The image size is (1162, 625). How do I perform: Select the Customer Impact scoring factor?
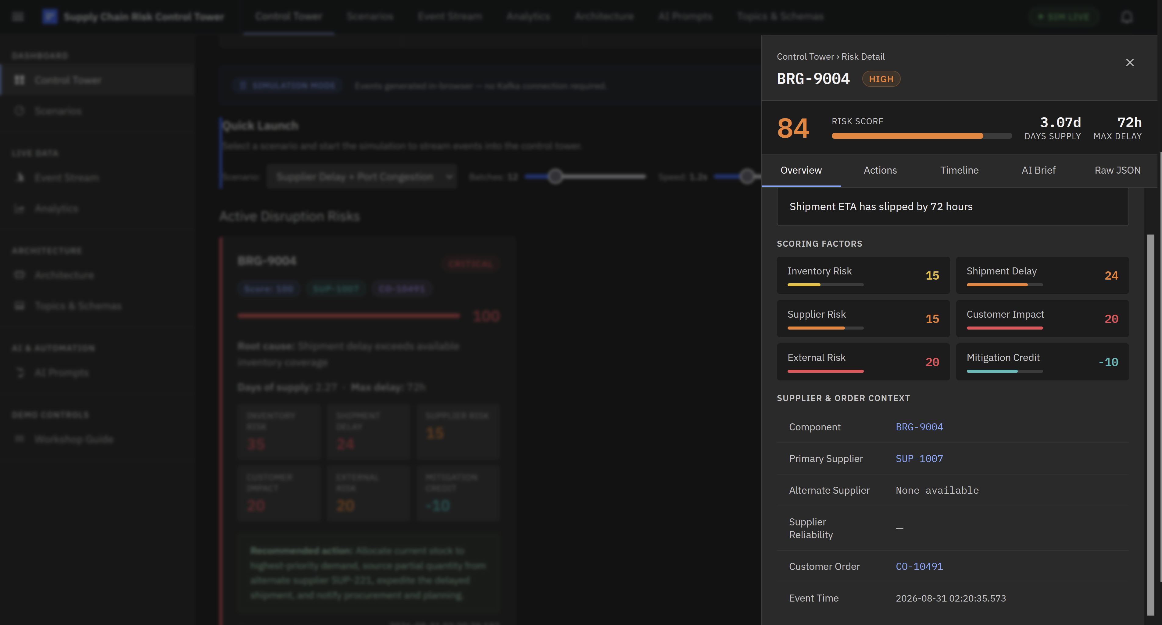click(x=1042, y=319)
